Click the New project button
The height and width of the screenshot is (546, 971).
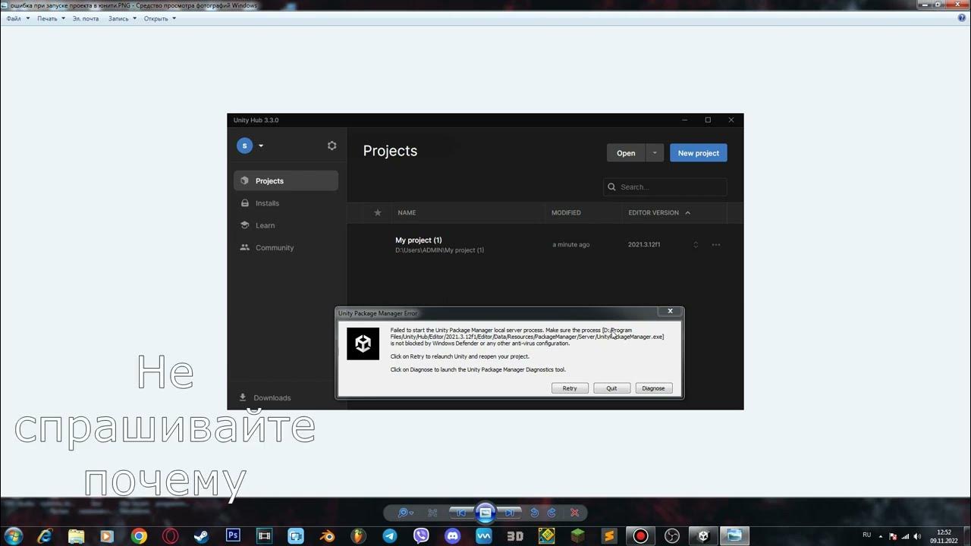(698, 152)
